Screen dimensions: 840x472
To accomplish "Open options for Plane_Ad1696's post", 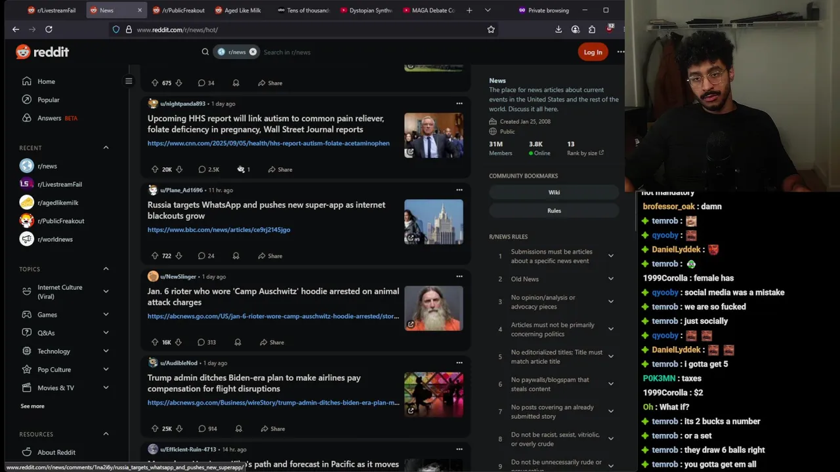I will pos(459,190).
